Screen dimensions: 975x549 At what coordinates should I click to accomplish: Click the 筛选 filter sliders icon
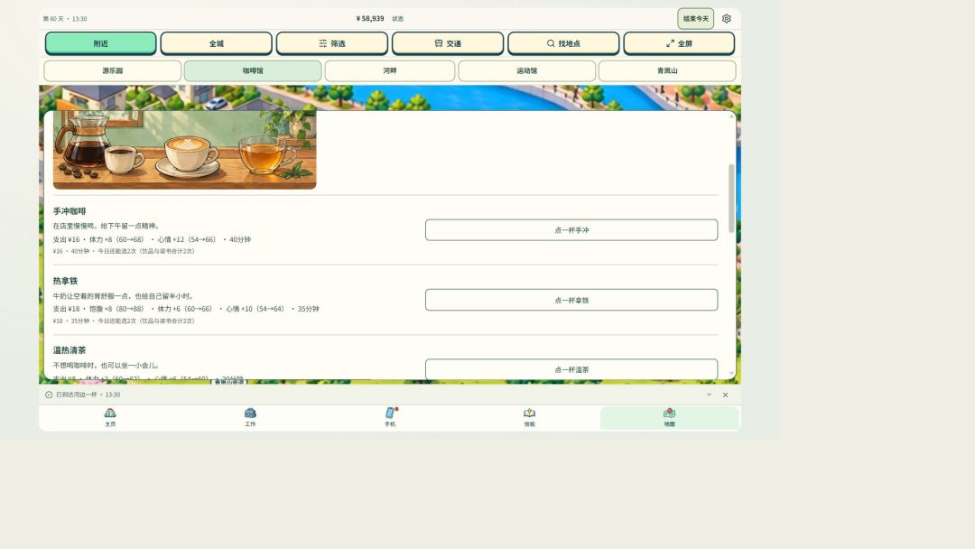click(x=322, y=43)
